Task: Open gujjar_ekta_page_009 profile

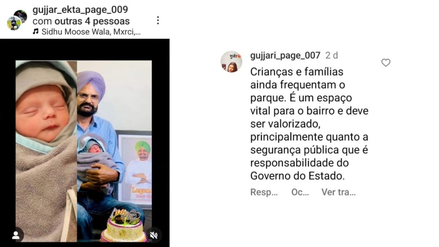Action: point(80,9)
